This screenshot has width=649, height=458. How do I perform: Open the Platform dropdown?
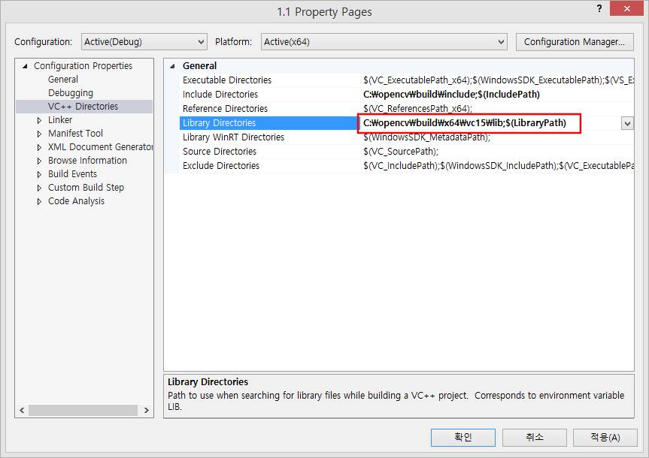tap(384, 42)
